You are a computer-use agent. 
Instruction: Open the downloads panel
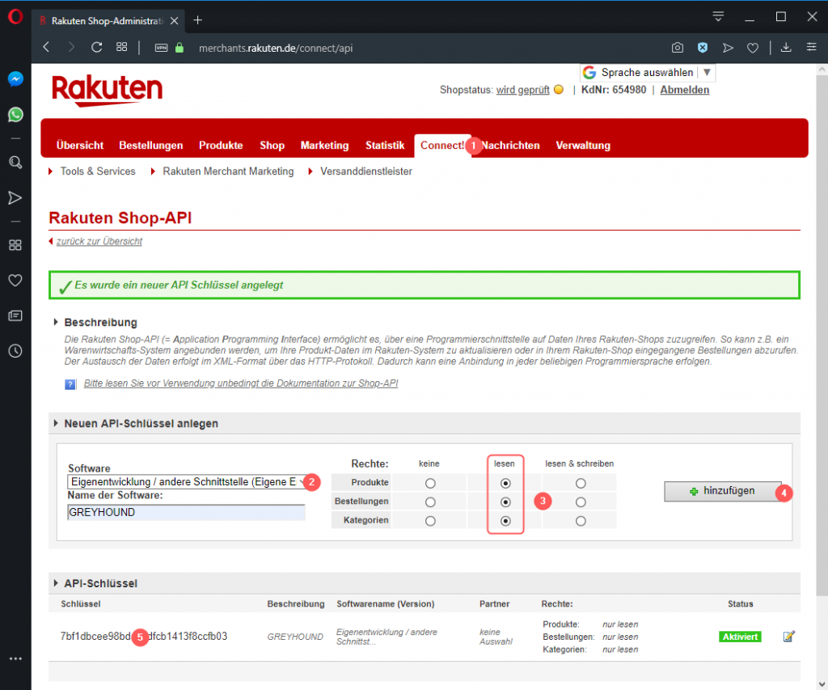[786, 48]
